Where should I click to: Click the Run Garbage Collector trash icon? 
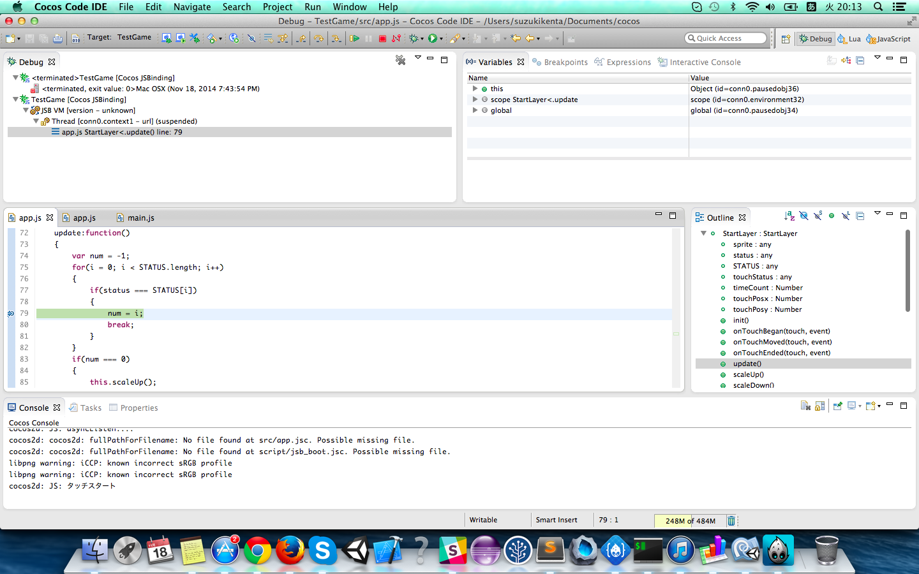(x=731, y=520)
